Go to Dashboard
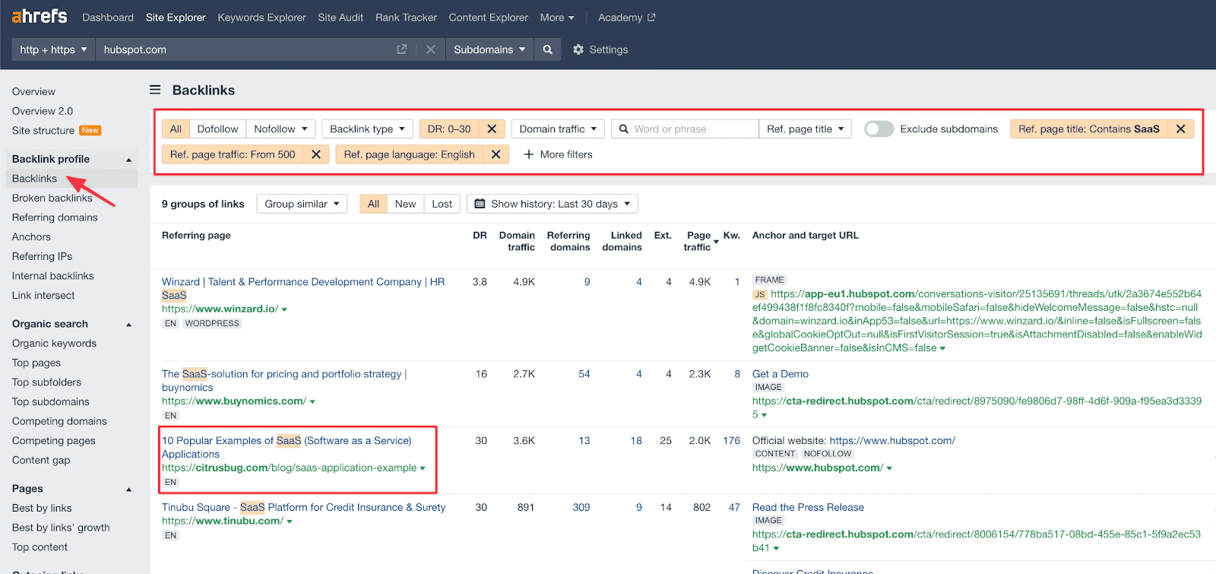The width and height of the screenshot is (1216, 574). 108,17
